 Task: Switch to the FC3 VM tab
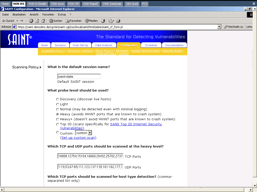(x=145, y=4)
